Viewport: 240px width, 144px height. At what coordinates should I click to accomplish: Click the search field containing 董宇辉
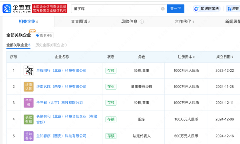(115, 9)
